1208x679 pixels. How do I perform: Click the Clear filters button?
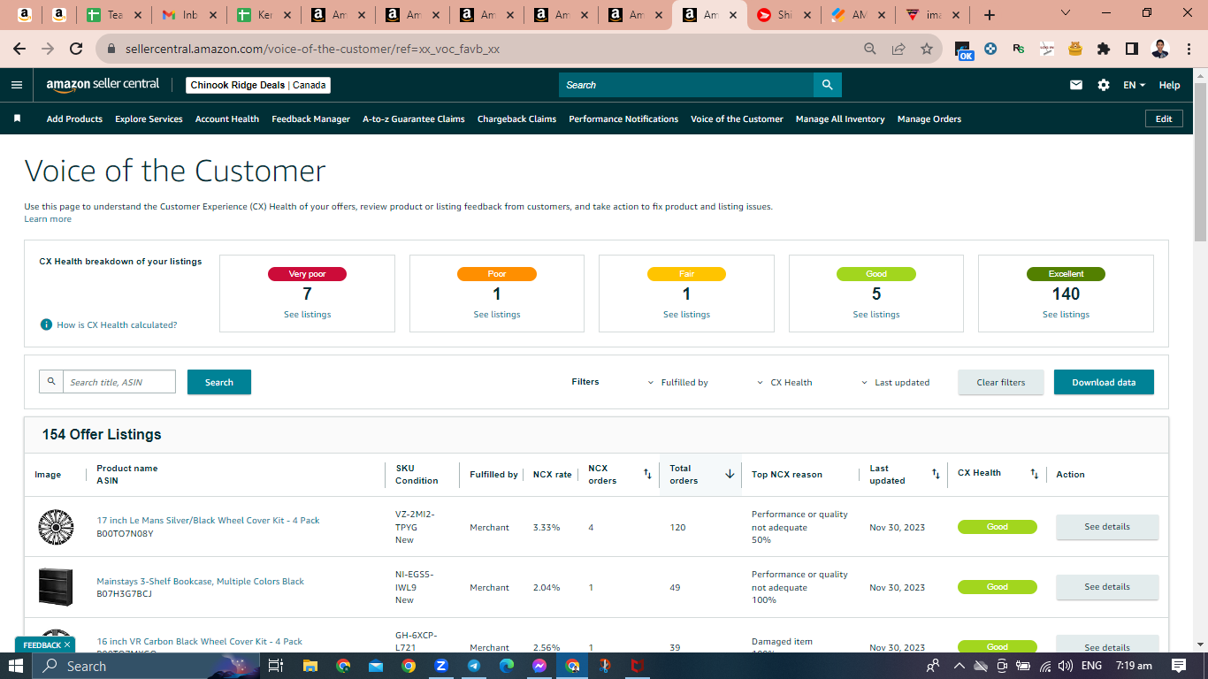(1001, 382)
